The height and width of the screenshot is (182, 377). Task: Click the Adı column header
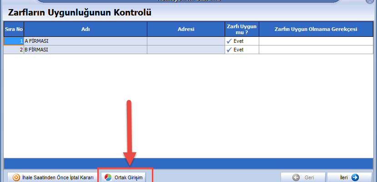pos(85,29)
